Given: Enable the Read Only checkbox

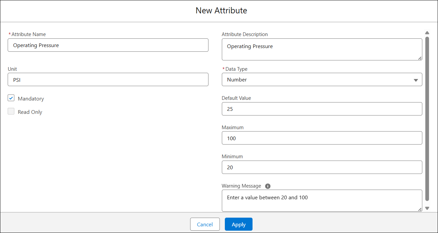Looking at the screenshot, I should (11, 111).
